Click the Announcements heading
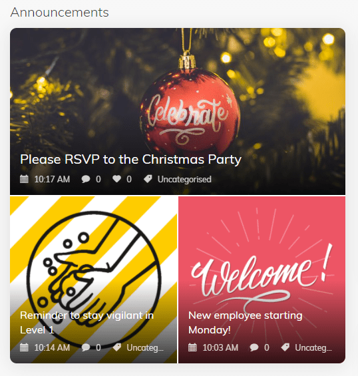The height and width of the screenshot is (376, 358). (59, 12)
